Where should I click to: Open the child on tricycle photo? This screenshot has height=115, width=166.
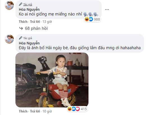52,80
